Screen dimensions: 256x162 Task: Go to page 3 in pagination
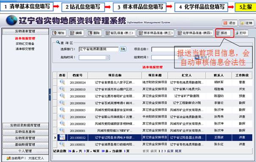[x=165, y=151]
